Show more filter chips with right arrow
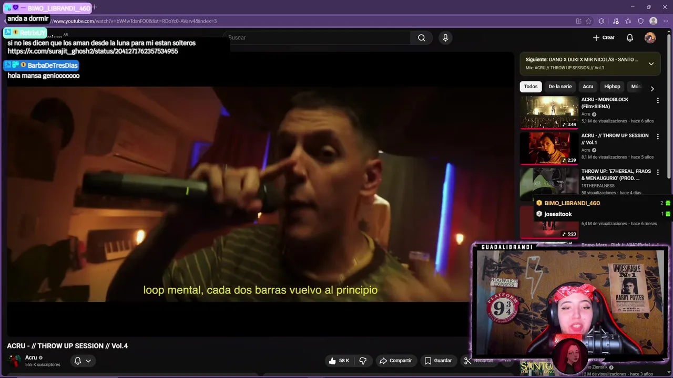Viewport: 673px width, 378px height. point(652,89)
